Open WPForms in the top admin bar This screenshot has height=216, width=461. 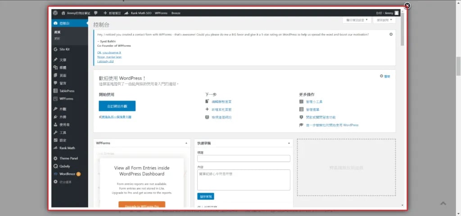(x=161, y=13)
